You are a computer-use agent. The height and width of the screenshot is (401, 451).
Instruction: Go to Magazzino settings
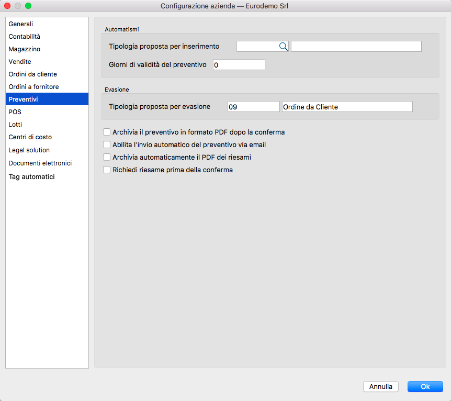click(x=25, y=49)
